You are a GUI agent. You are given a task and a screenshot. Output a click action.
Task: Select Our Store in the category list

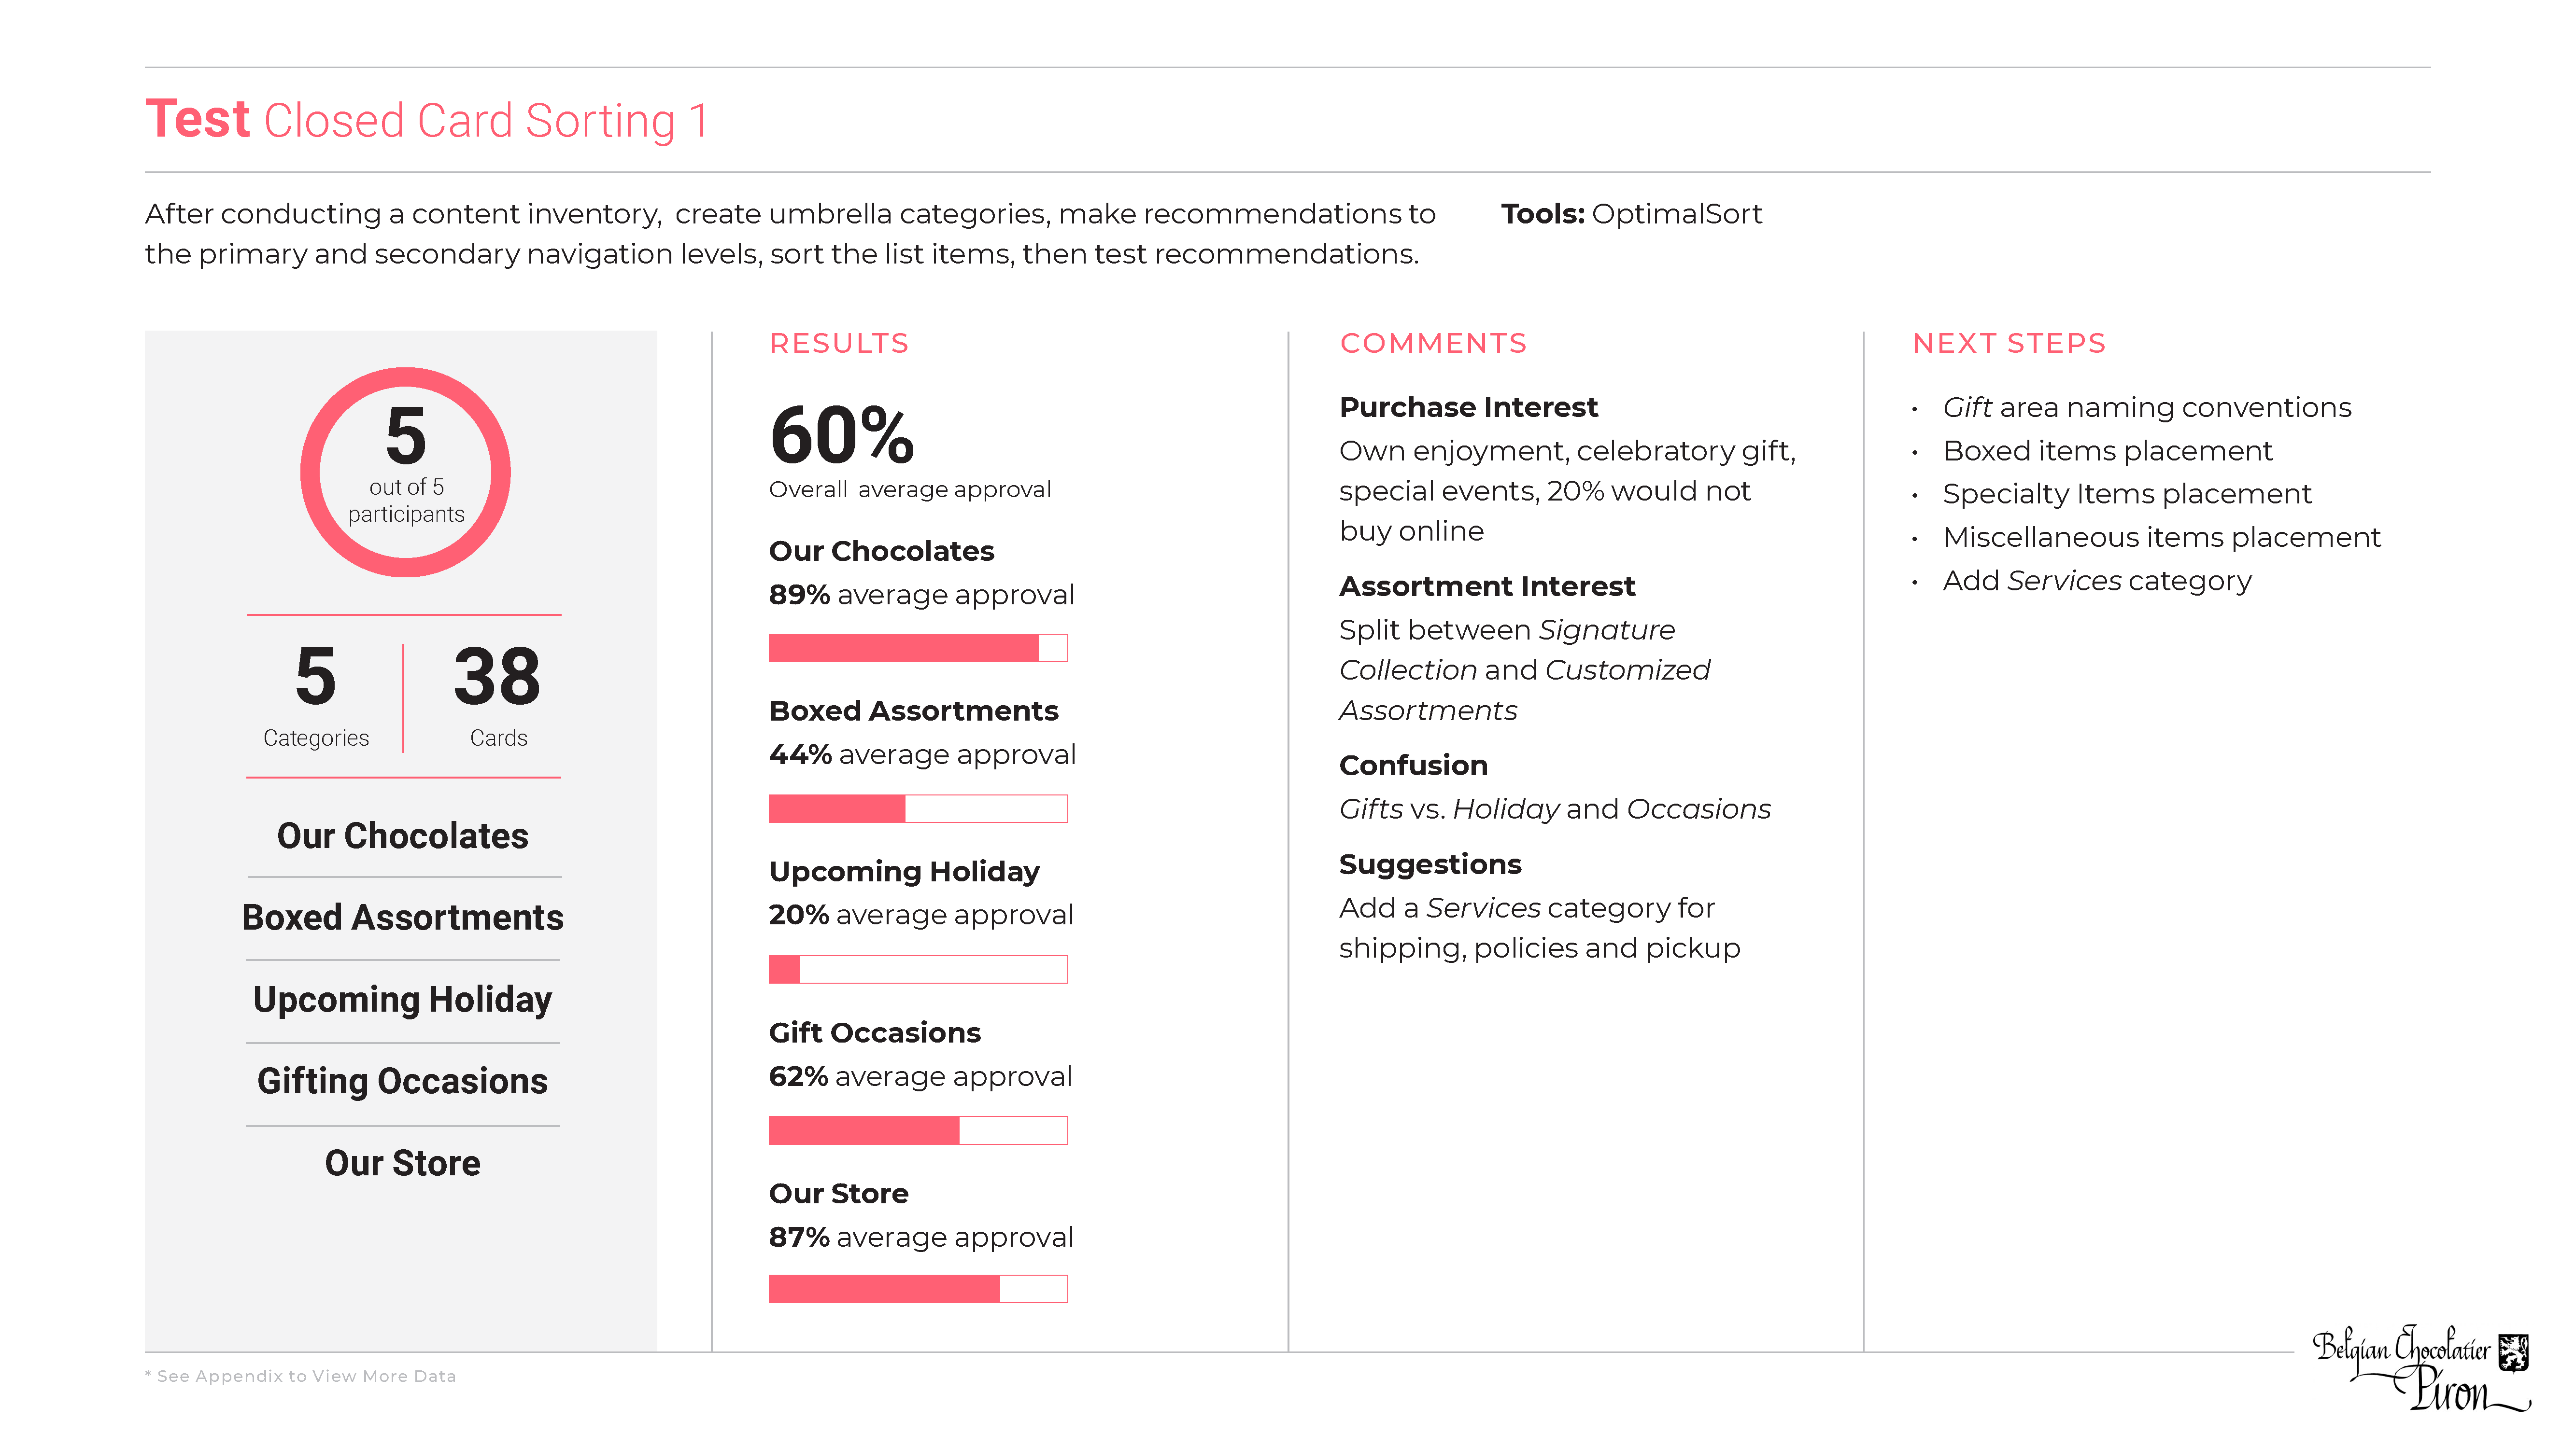tap(402, 1163)
